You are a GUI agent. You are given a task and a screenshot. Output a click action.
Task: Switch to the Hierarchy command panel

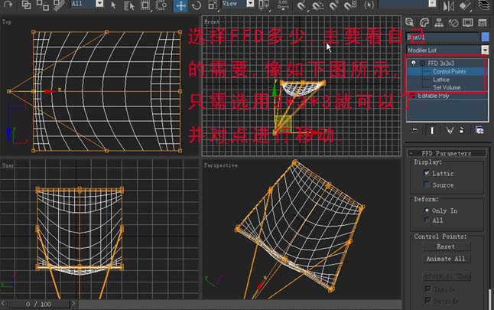tap(438, 23)
